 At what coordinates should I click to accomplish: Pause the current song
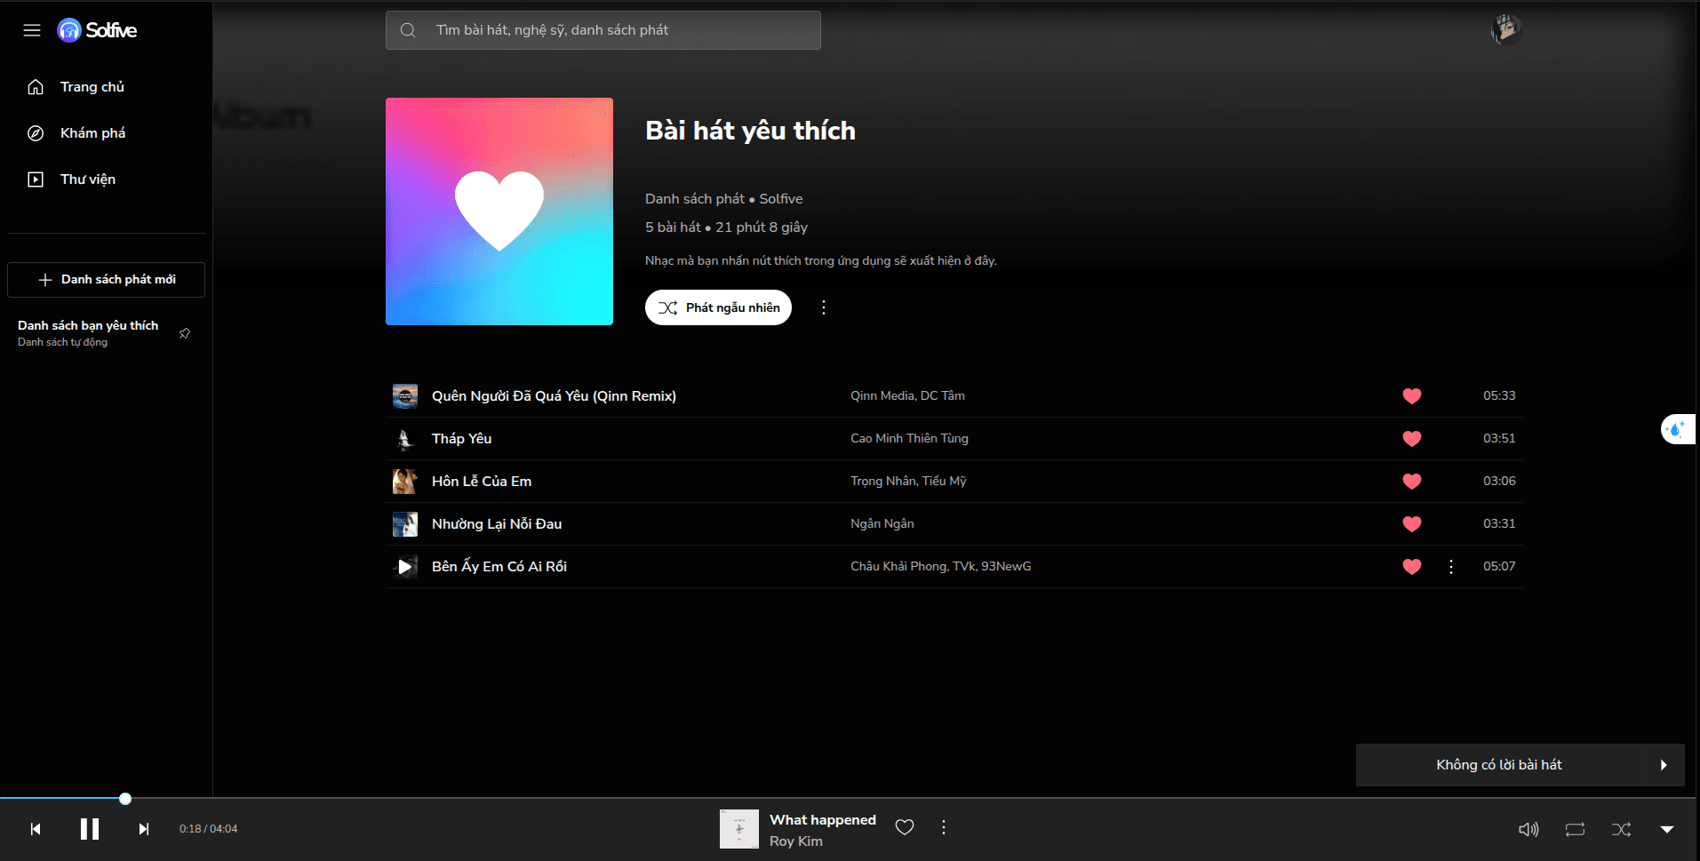pos(90,829)
